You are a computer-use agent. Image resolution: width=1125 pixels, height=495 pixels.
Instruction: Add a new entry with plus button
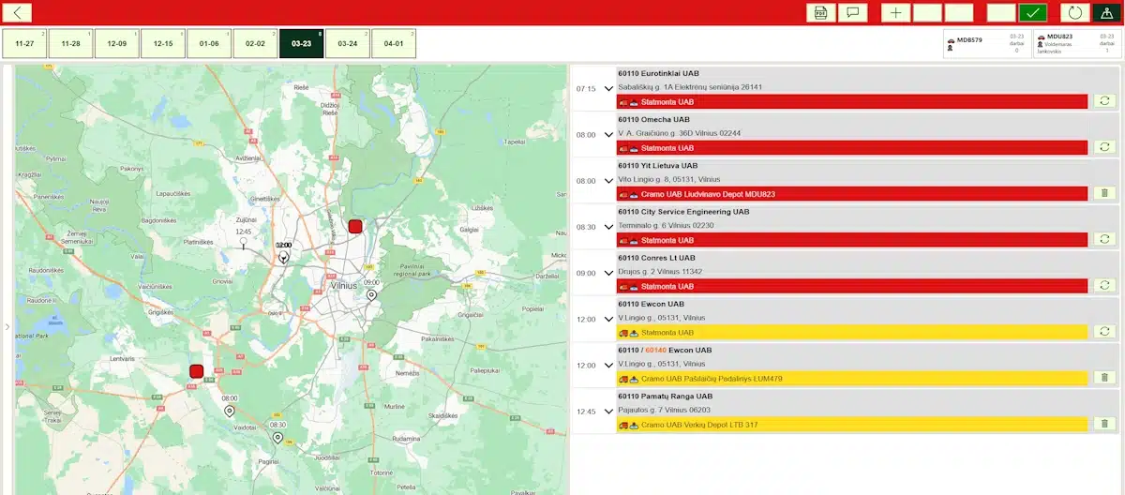point(895,12)
